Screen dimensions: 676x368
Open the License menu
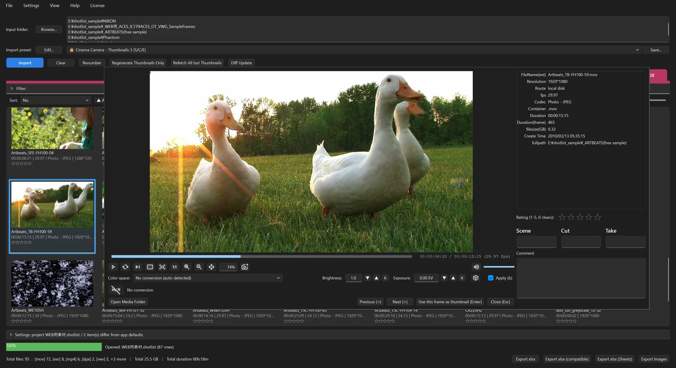[97, 5]
